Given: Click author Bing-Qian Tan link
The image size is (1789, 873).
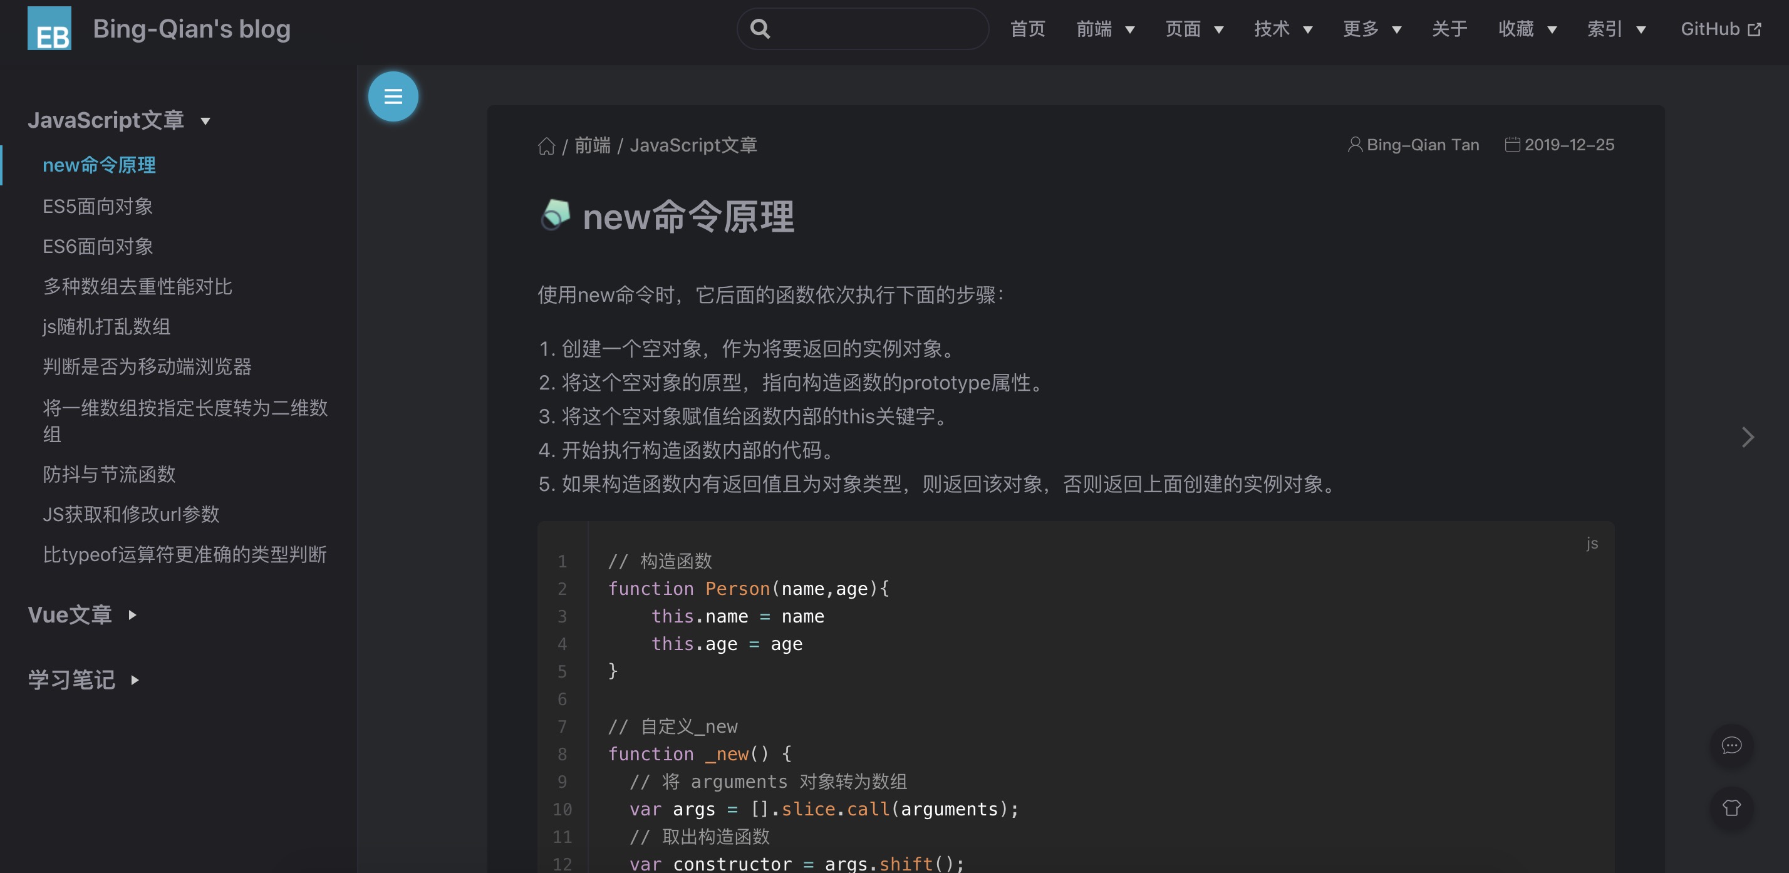Looking at the screenshot, I should 1423,145.
